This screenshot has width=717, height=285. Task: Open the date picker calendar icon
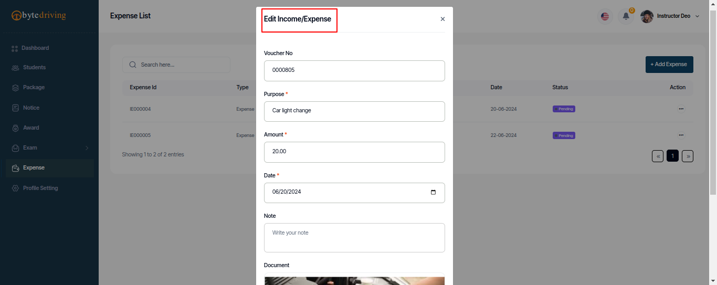[433, 192]
